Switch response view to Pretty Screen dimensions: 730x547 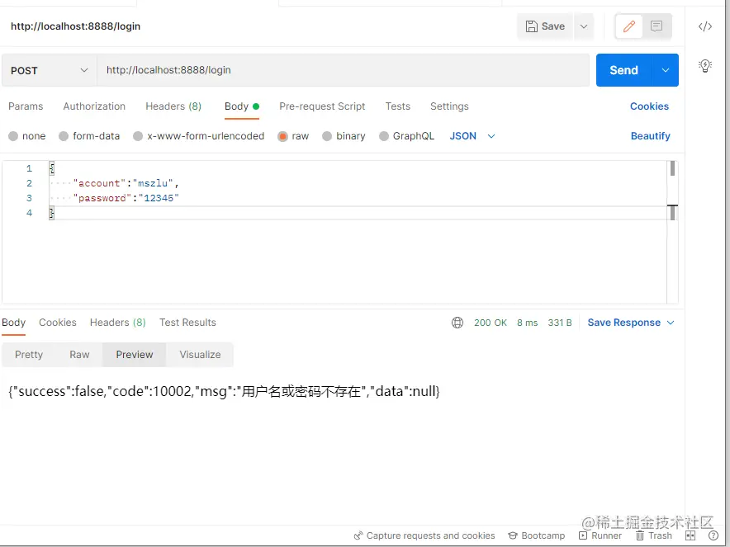click(x=29, y=355)
